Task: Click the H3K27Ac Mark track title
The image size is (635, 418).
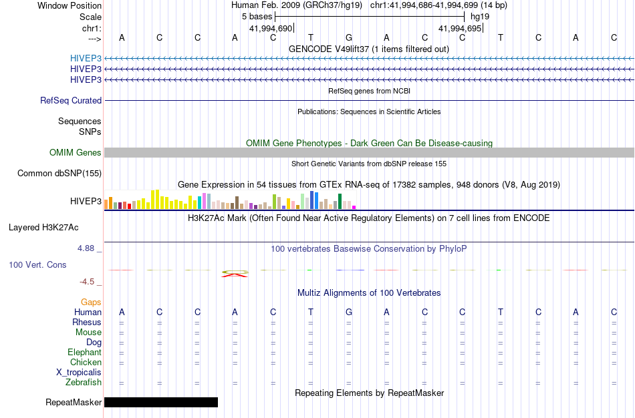Action: [369, 218]
